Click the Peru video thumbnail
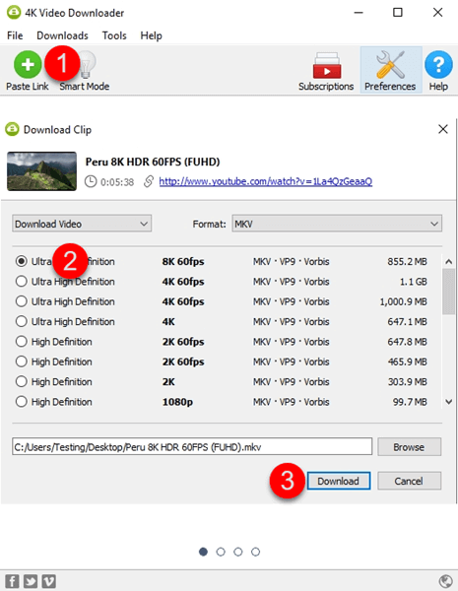Viewport: 458px width, 591px height. click(41, 171)
